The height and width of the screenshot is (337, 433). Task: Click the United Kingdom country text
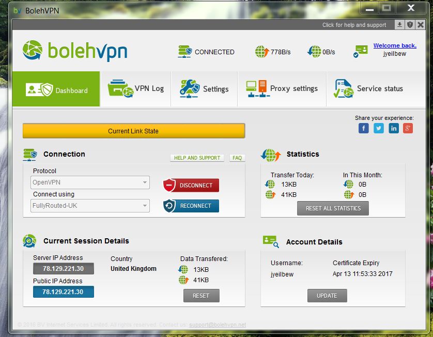(x=133, y=268)
